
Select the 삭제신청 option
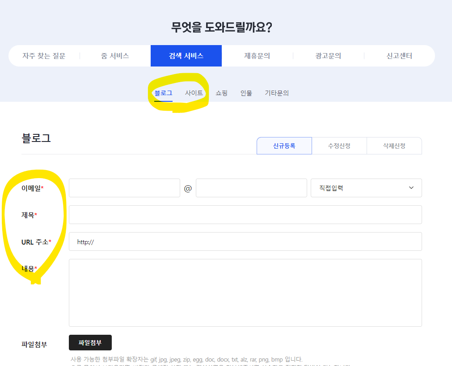coord(394,146)
